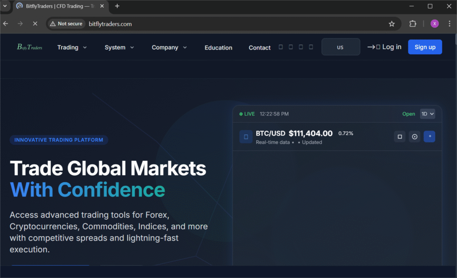Viewport: 457px width, 278px height.
Task: Open the browser extensions puzzle icon
Action: 412,24
